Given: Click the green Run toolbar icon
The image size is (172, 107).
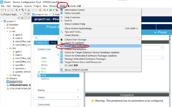Looking at the screenshot, I should coord(50,10).
